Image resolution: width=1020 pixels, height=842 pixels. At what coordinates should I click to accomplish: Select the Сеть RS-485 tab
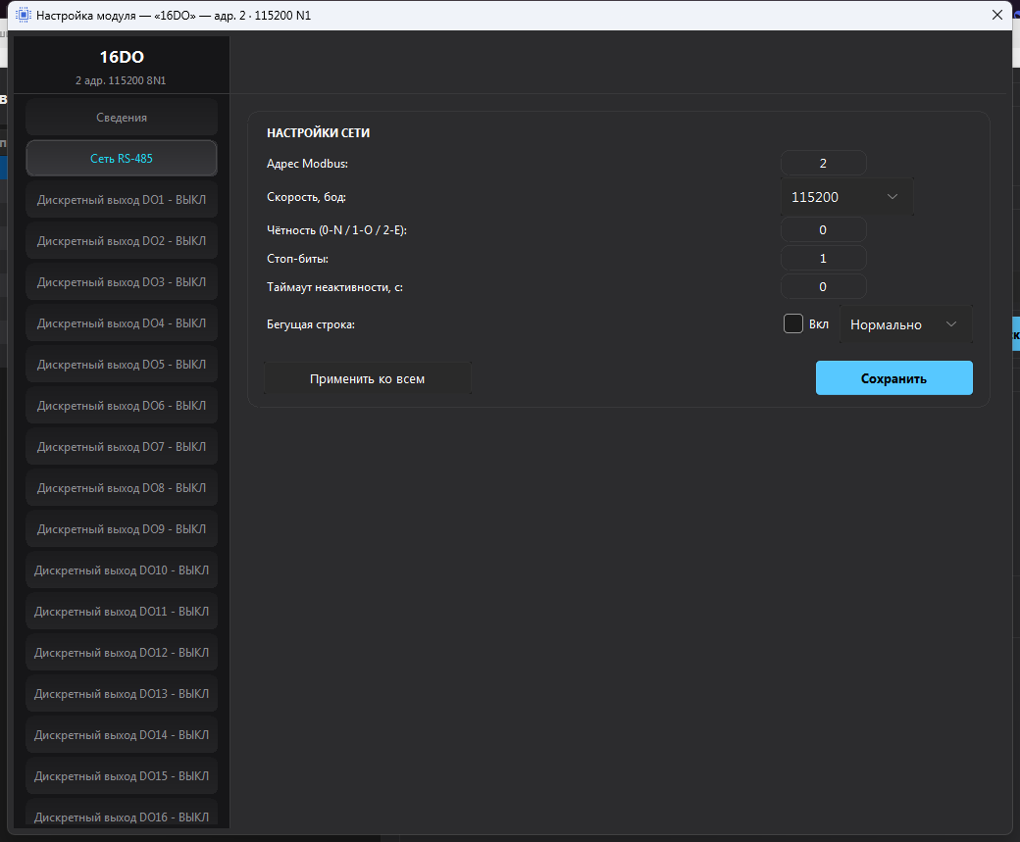click(x=122, y=159)
